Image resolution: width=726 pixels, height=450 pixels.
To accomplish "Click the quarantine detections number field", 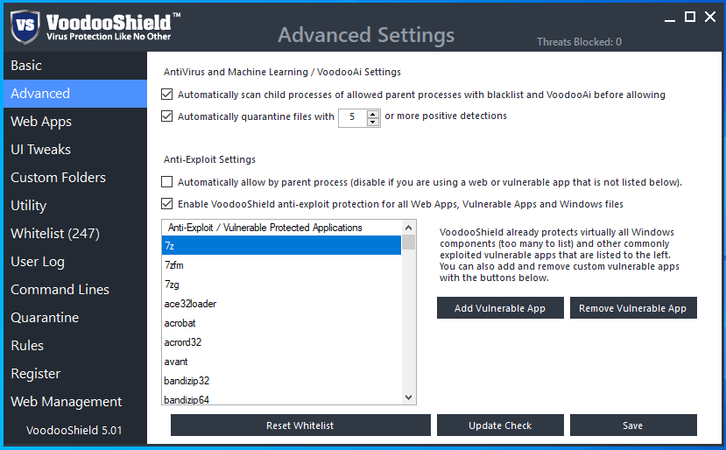I will 352,116.
